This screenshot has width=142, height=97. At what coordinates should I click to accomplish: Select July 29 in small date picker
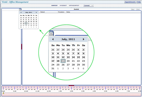click(x=34, y=25)
